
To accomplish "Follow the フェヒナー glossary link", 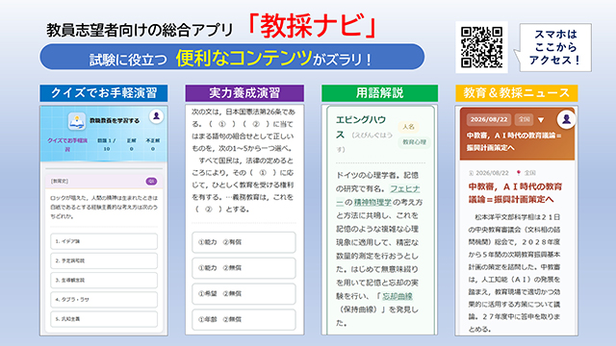I will (404, 188).
